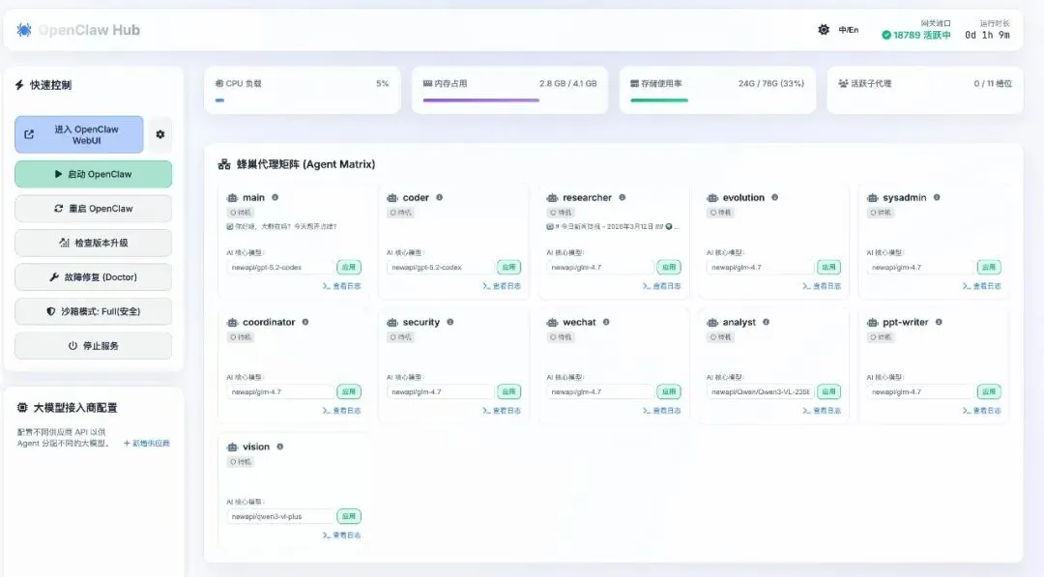Screen dimensions: 1044x577
Task: Click info icon next to coder agent
Action: (x=440, y=198)
